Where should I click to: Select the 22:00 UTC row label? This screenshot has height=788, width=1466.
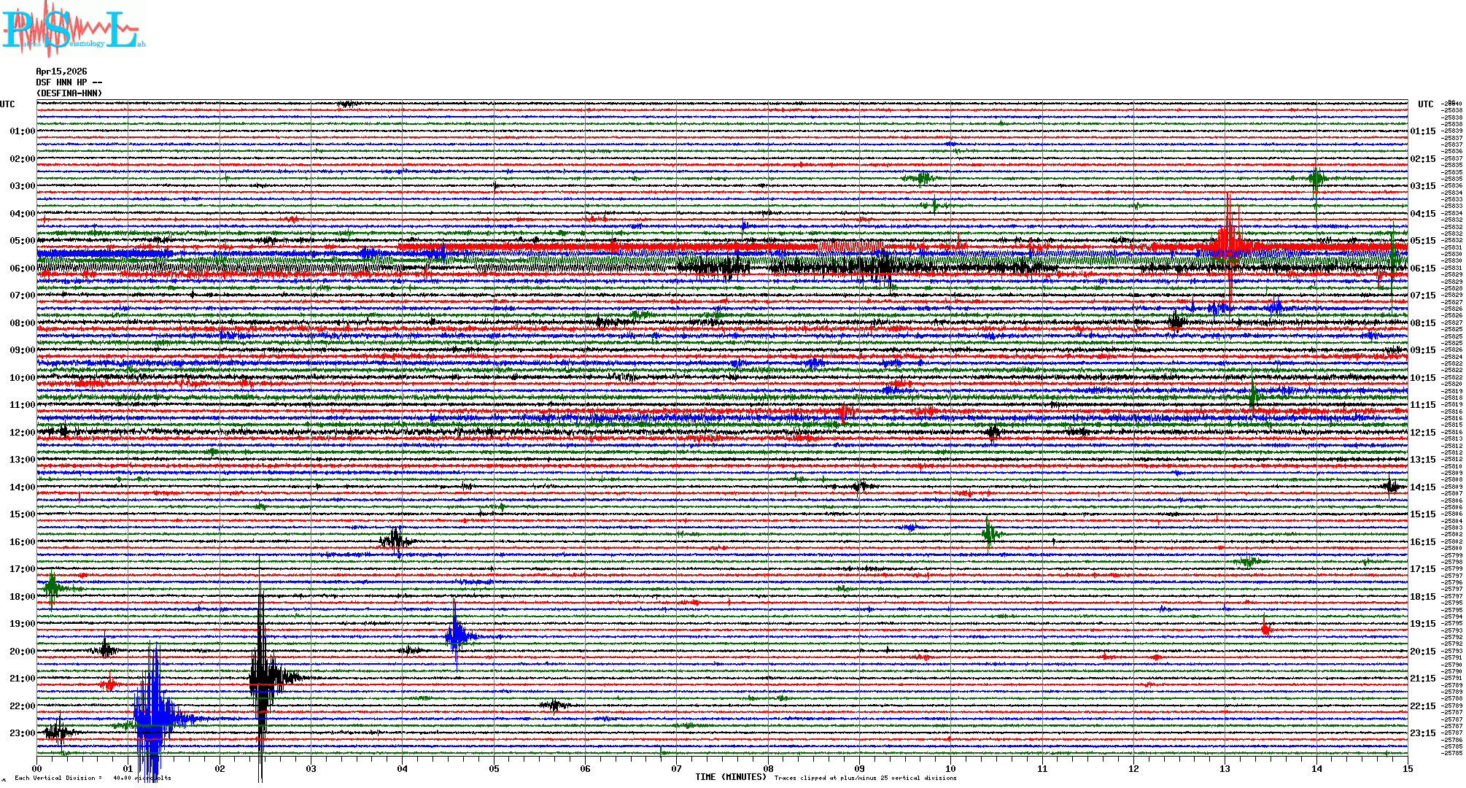[x=22, y=706]
